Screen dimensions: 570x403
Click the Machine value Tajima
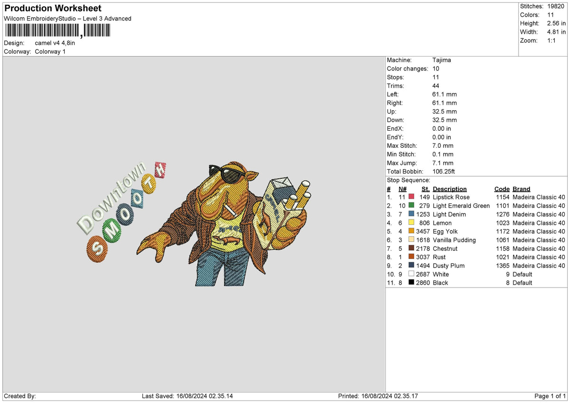[442, 60]
